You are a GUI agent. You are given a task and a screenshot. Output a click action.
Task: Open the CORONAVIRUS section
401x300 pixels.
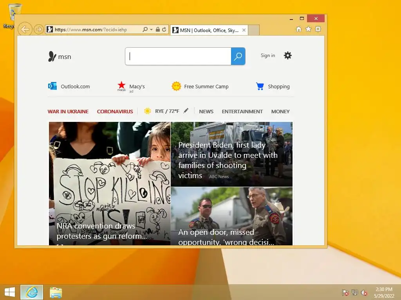(115, 111)
